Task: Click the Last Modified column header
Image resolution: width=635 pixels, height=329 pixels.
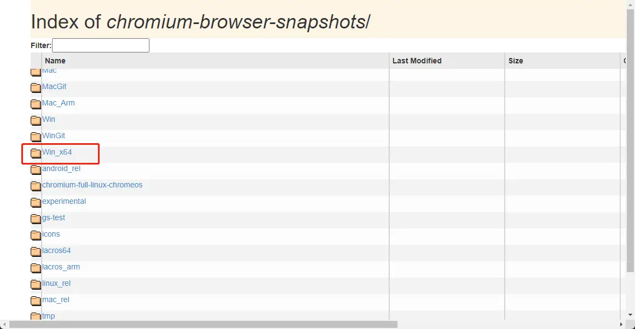Action: coord(417,61)
